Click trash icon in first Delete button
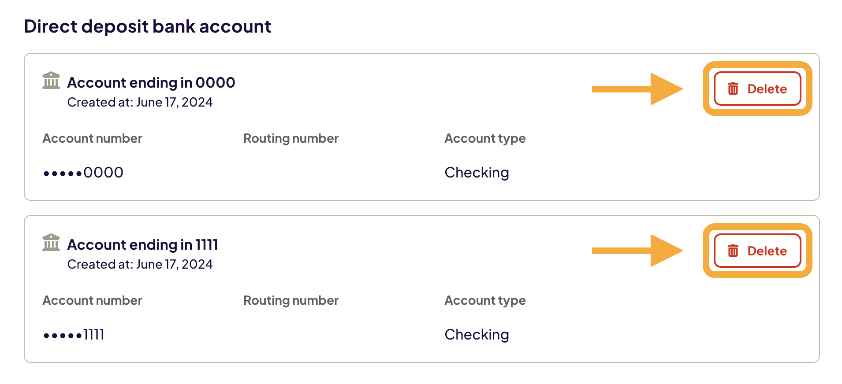This screenshot has height=384, width=842. (733, 89)
